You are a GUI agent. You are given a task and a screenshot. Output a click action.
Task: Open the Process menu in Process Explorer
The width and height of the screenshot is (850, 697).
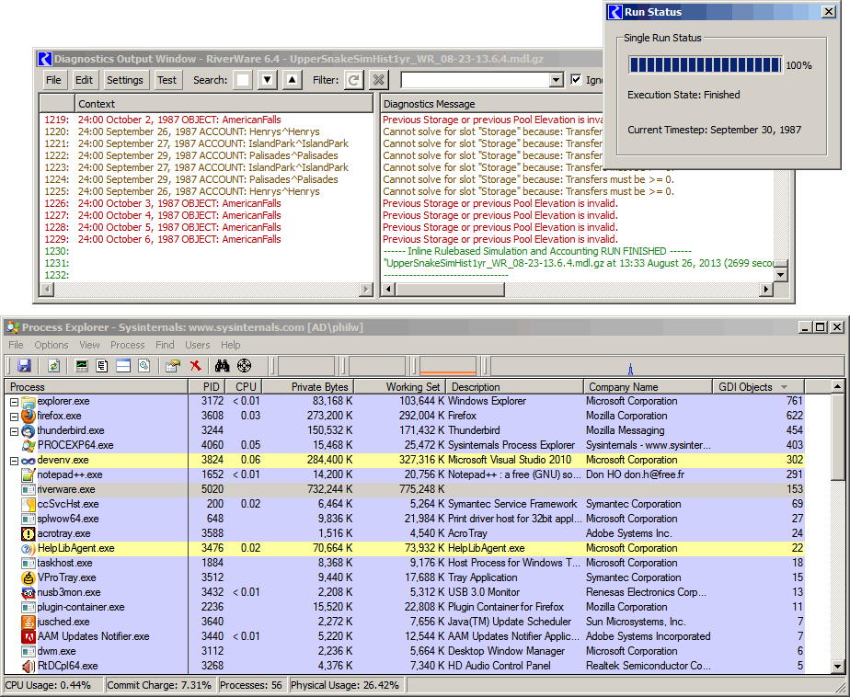point(127,345)
